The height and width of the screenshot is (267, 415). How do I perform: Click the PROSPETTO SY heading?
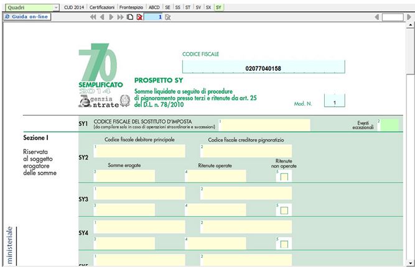(159, 80)
